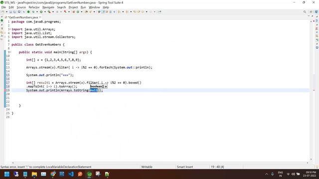Click the 'boolean[] a' parameter hint popup
319x179 pixels.
coord(99,86)
